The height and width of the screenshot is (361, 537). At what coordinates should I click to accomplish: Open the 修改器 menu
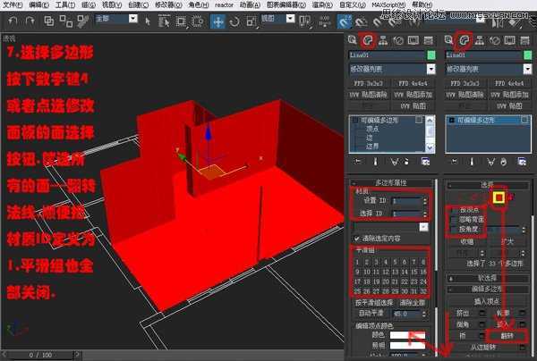pyautogui.click(x=168, y=4)
